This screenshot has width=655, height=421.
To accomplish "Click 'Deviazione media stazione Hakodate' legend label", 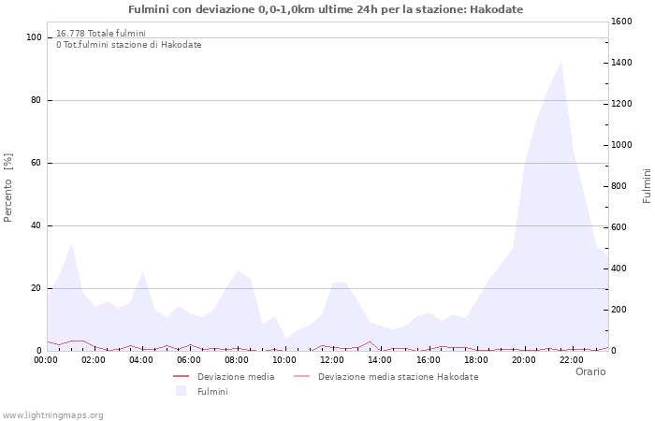I will coord(398,377).
